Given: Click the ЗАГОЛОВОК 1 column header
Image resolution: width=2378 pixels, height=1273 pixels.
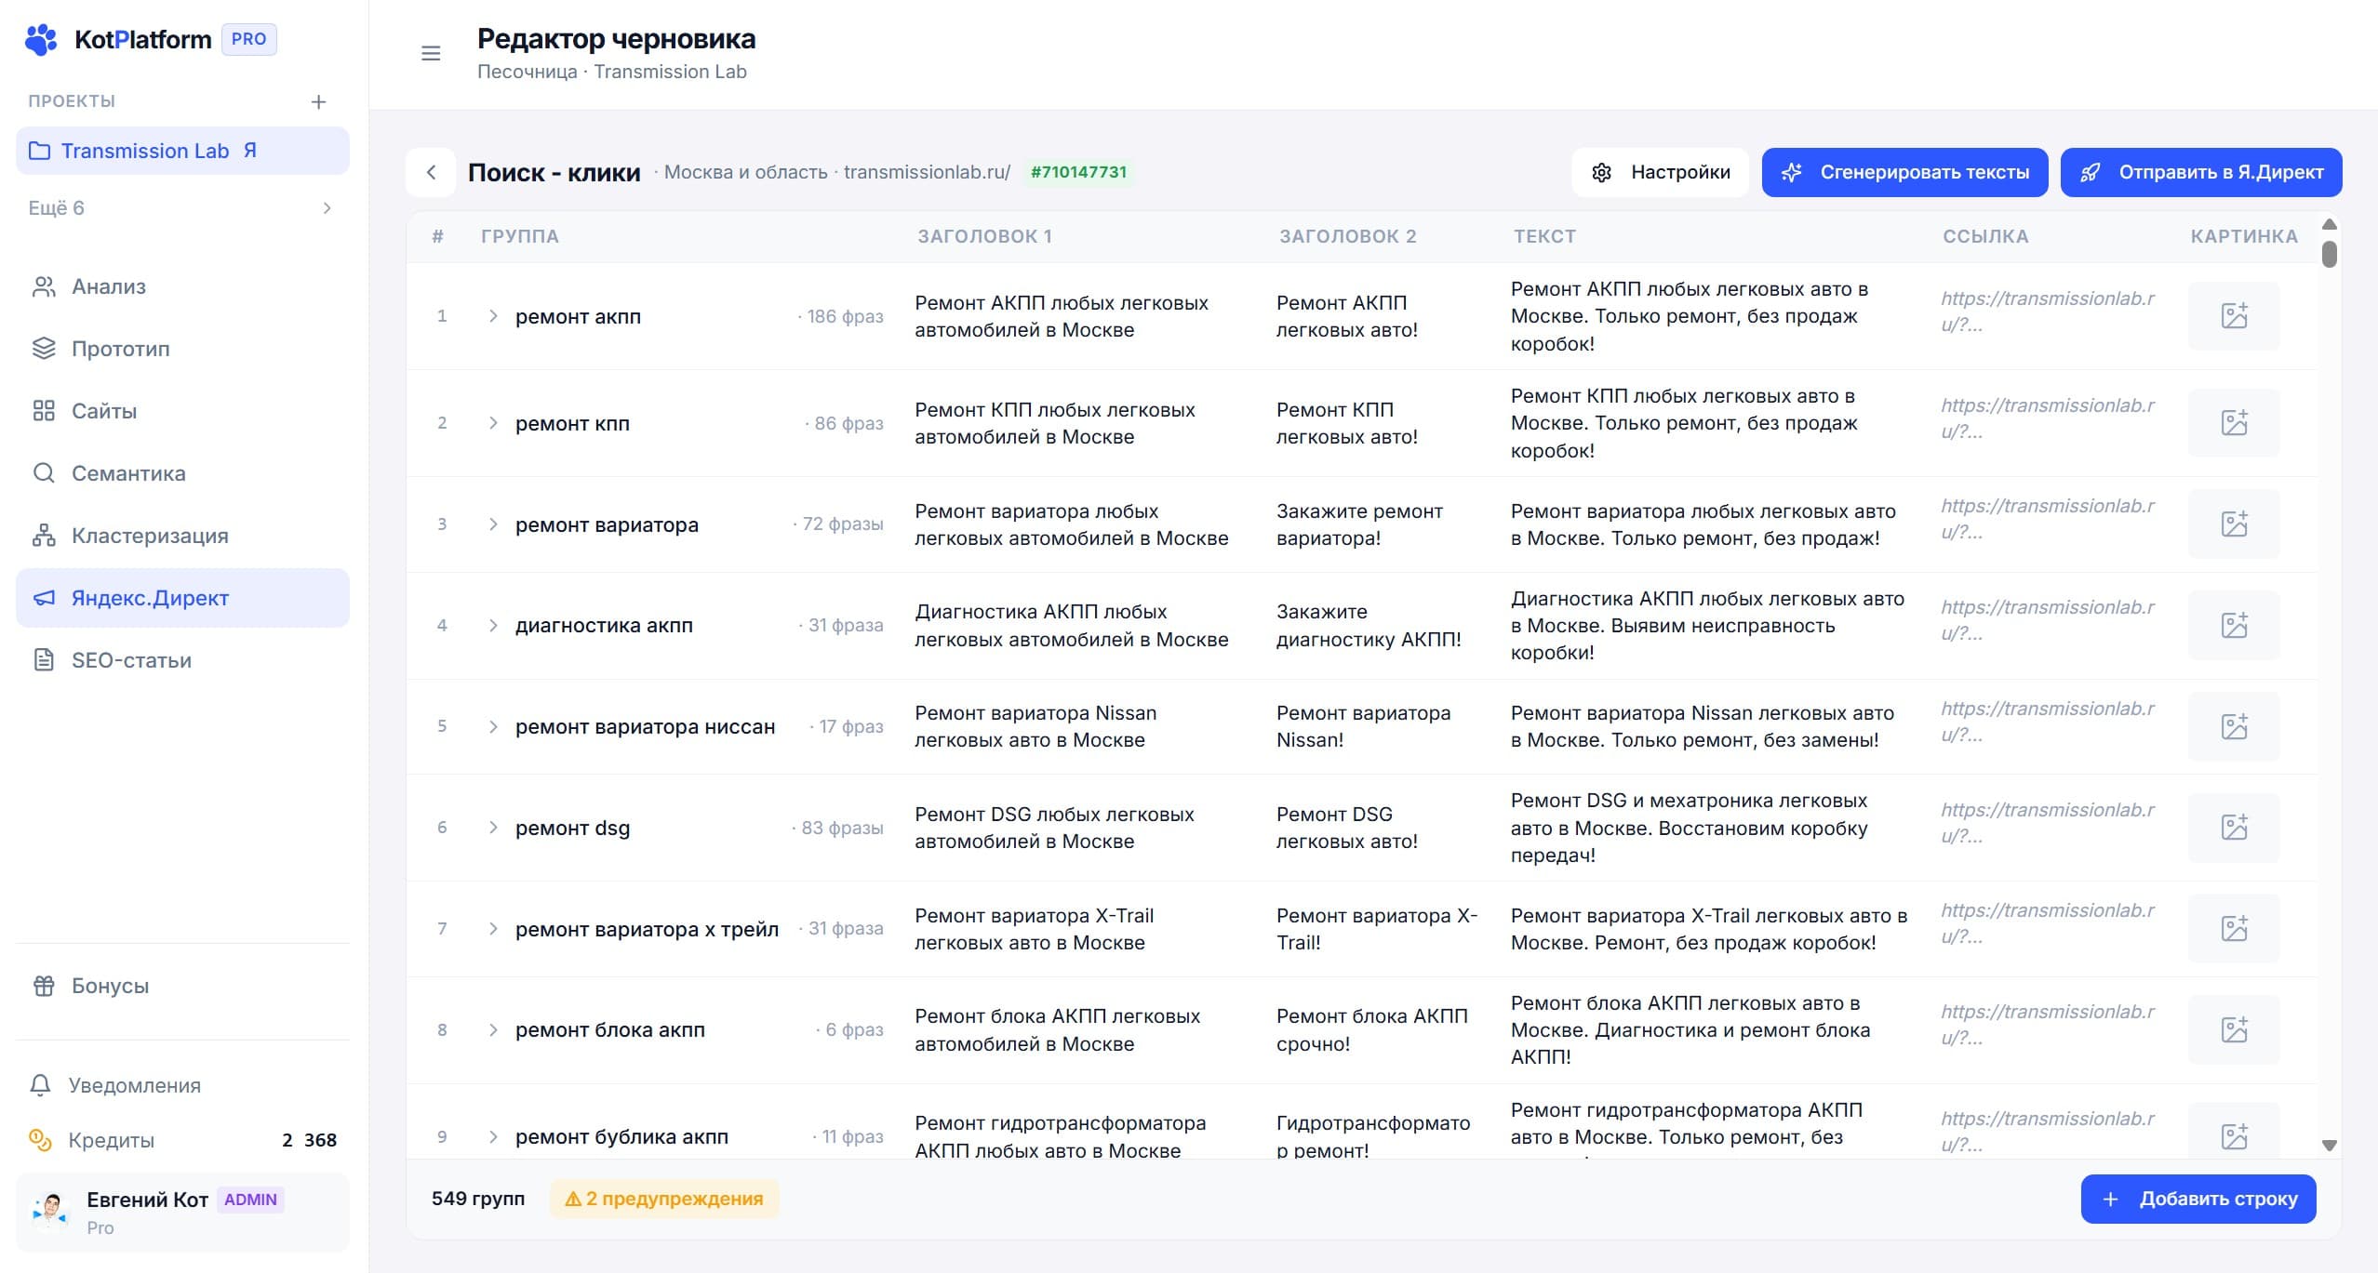Looking at the screenshot, I should [984, 236].
